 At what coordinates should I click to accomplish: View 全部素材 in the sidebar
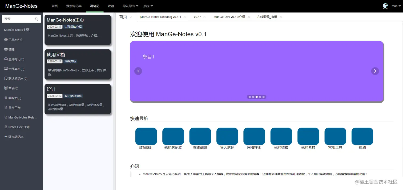pos(16,69)
